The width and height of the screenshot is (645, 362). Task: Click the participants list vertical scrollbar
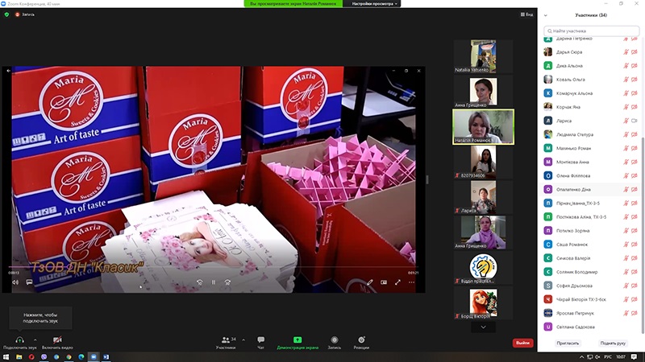[x=642, y=234]
